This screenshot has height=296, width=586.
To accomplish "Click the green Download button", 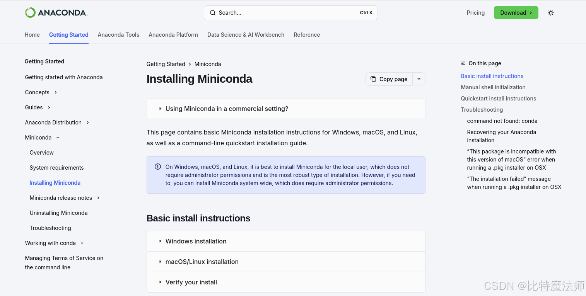I will click(516, 13).
